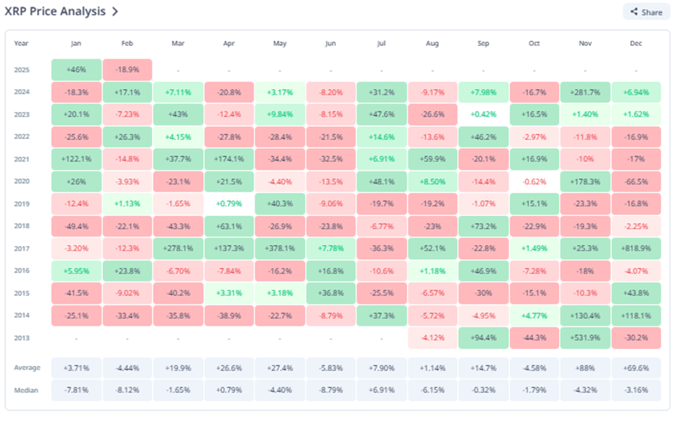Click the Median row label
This screenshot has width=681, height=425.
pos(25,390)
